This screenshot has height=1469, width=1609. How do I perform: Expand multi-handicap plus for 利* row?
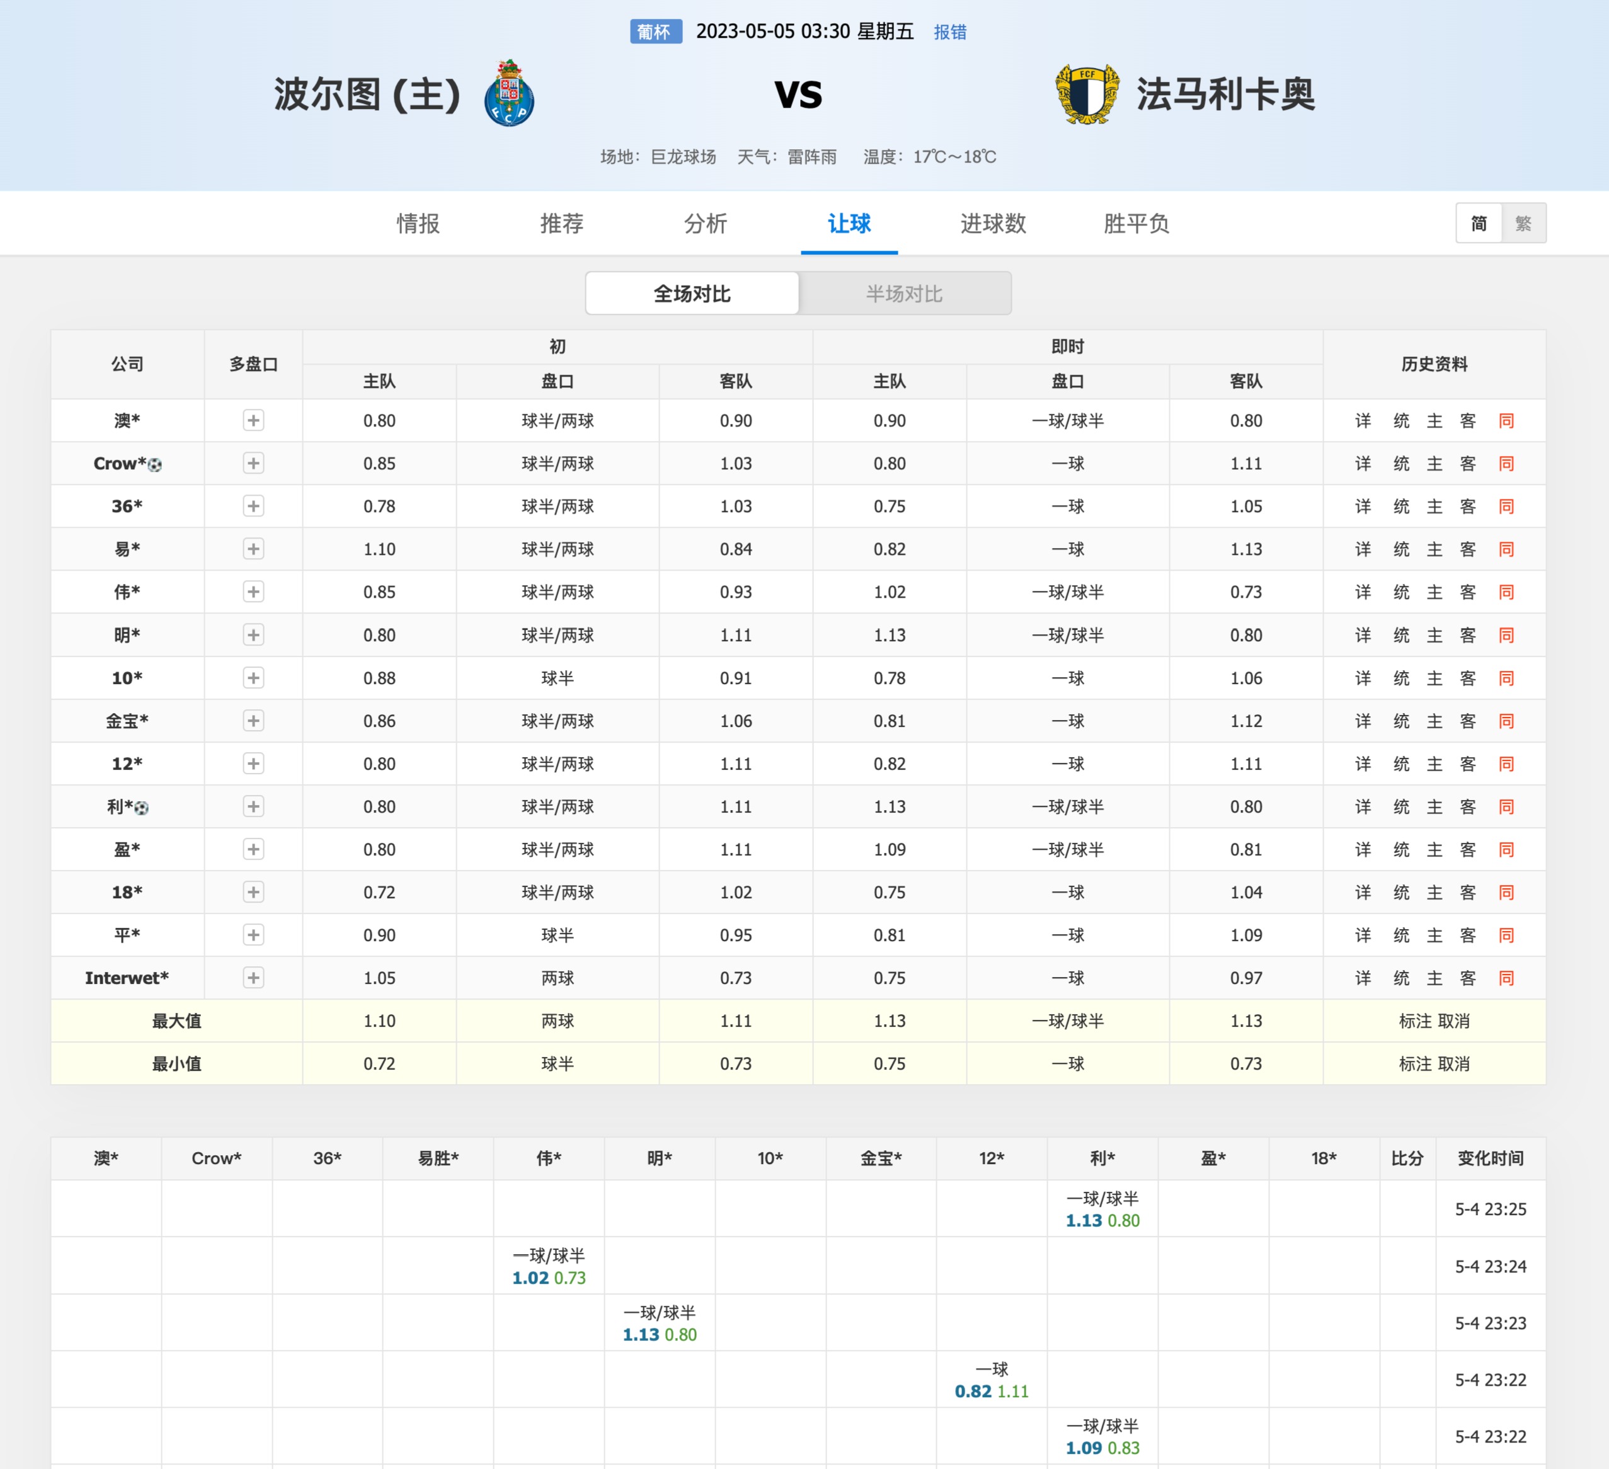(253, 807)
